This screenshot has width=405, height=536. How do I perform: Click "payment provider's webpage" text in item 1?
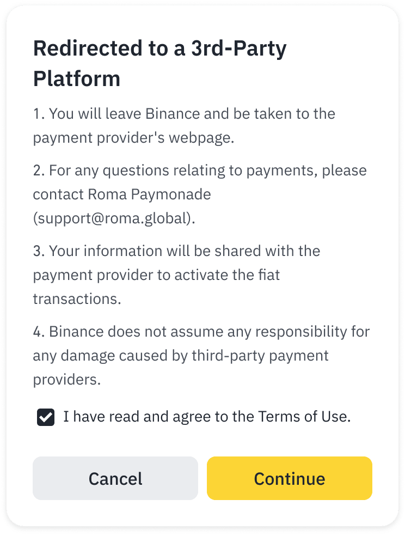(x=133, y=138)
